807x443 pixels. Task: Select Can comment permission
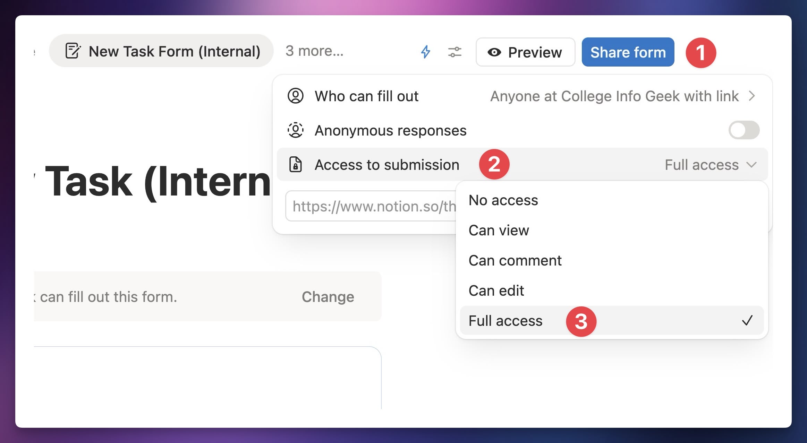[515, 261]
